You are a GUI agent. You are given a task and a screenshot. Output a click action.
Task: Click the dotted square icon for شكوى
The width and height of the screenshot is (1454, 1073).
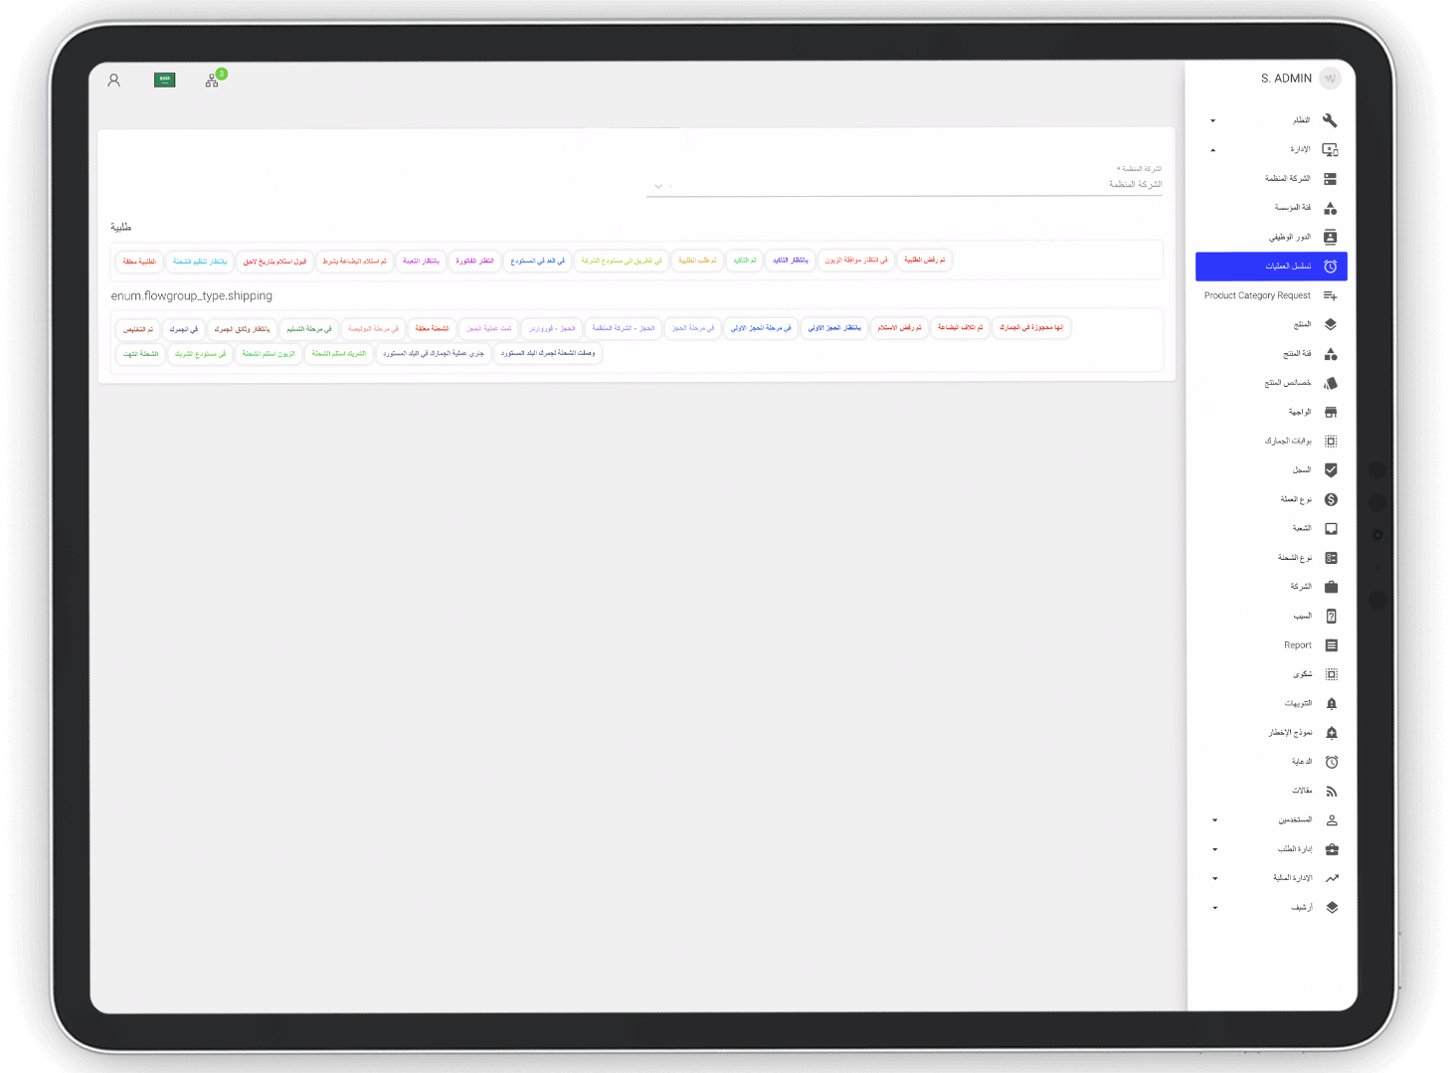pos(1332,674)
